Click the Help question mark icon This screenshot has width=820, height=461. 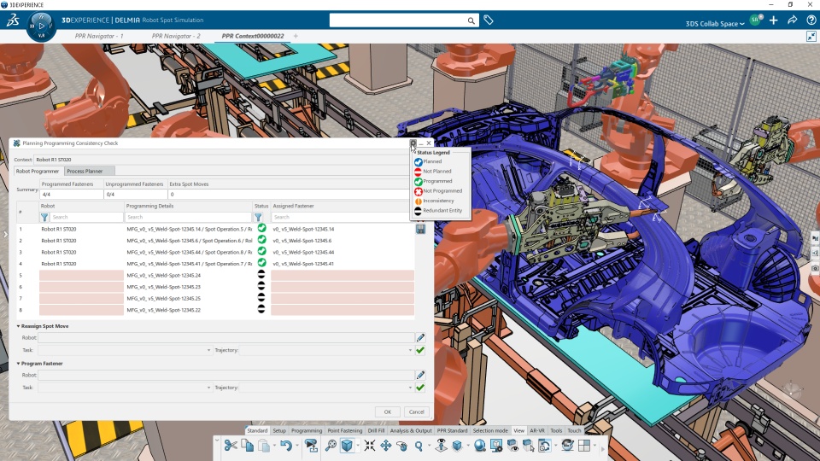tap(811, 20)
